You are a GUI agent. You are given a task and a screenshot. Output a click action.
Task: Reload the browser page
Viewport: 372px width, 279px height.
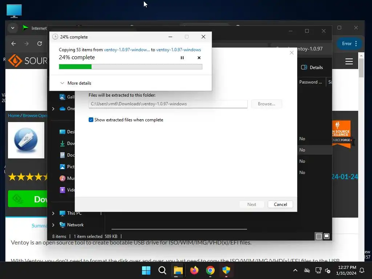[40, 44]
